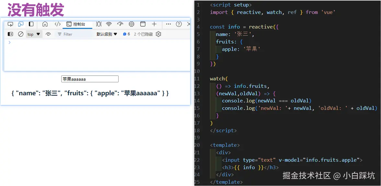This screenshot has width=381, height=186.
Task: Focus the console Filter input field
Action: [x=74, y=34]
